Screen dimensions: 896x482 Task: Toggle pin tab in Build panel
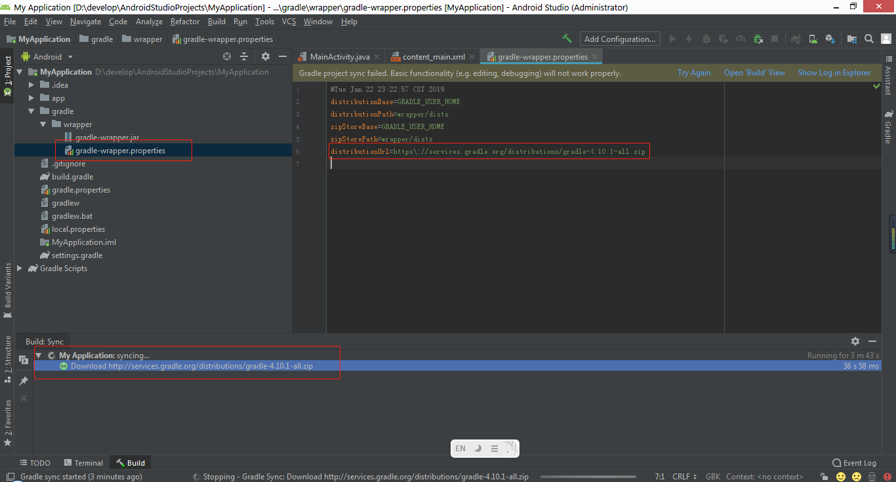pos(24,380)
